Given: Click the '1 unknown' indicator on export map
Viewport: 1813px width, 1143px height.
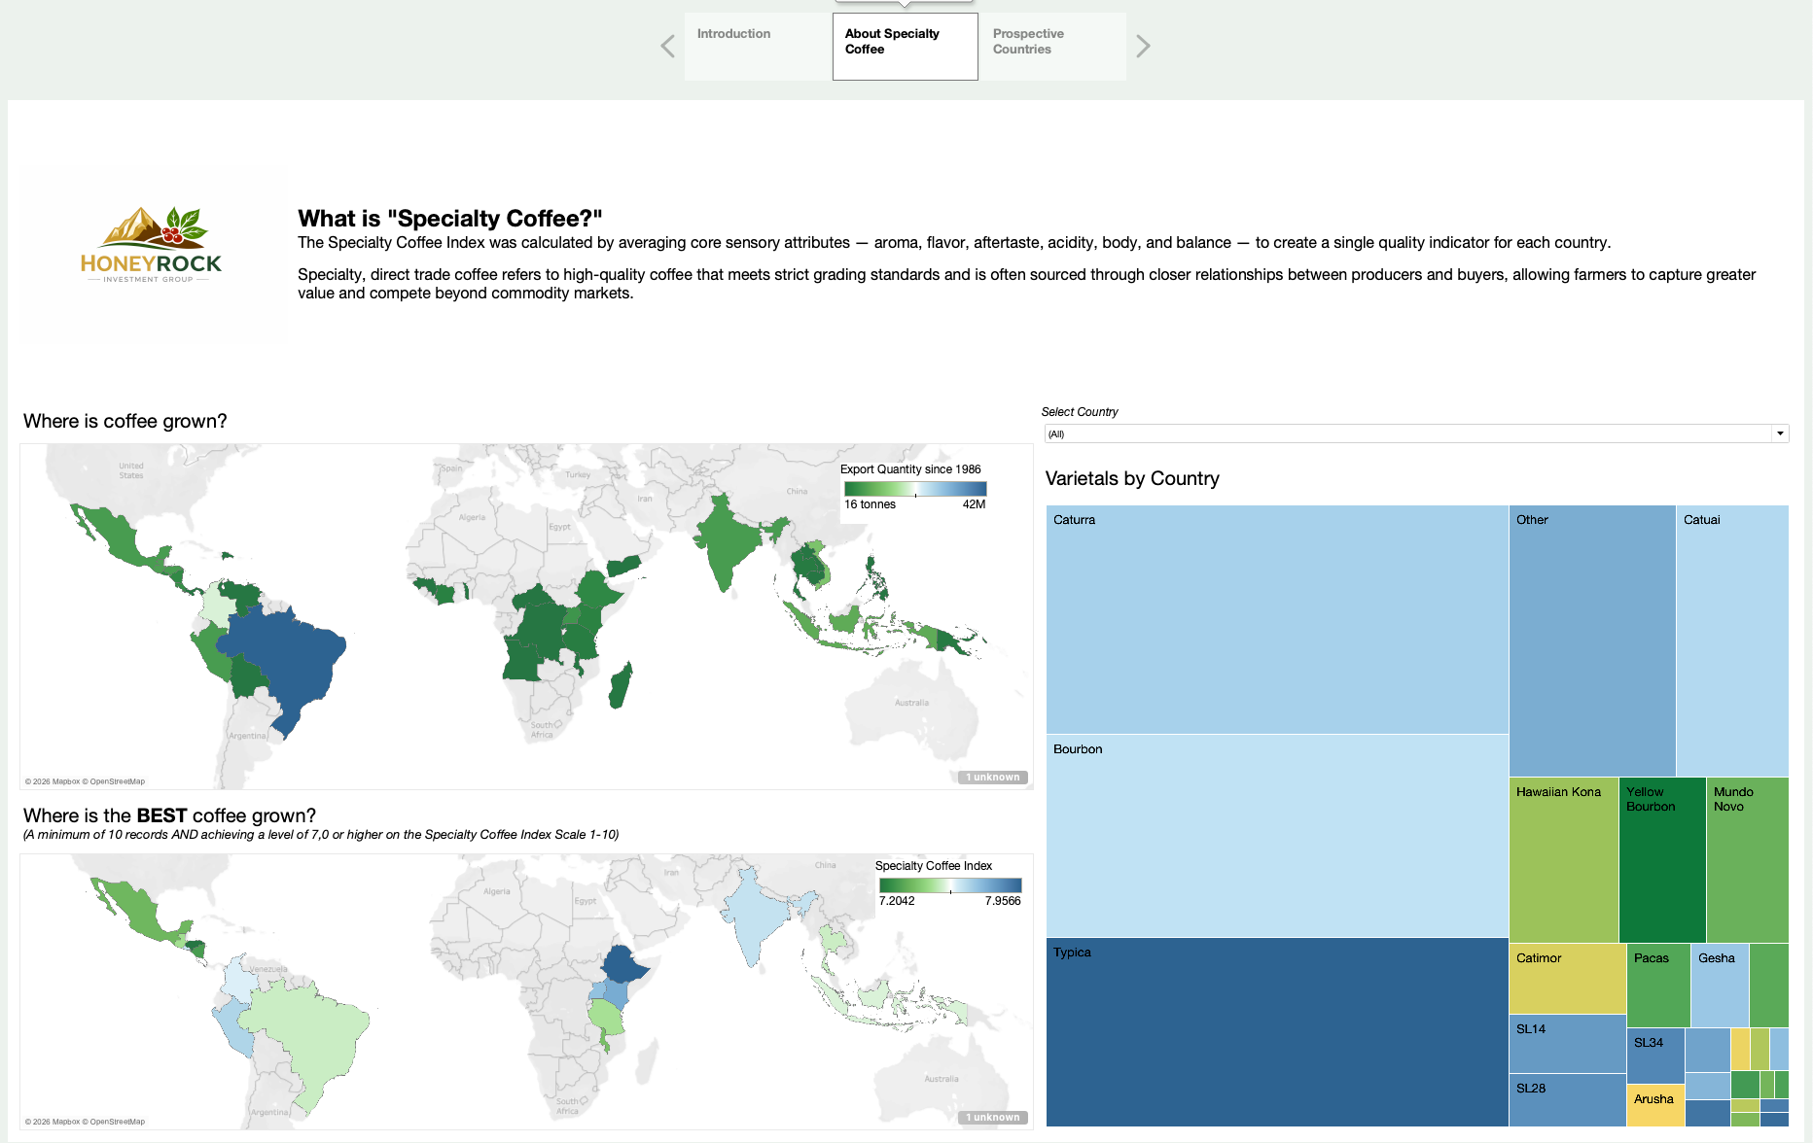Looking at the screenshot, I should (x=992, y=778).
